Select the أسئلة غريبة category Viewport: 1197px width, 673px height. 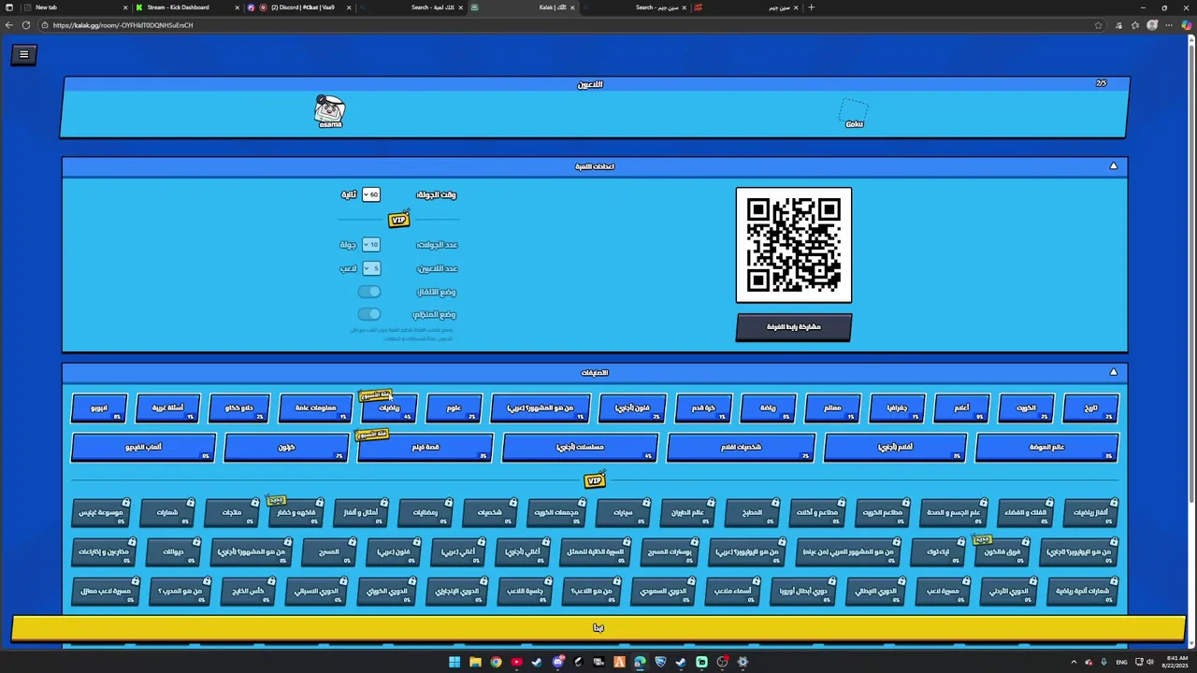click(x=167, y=408)
